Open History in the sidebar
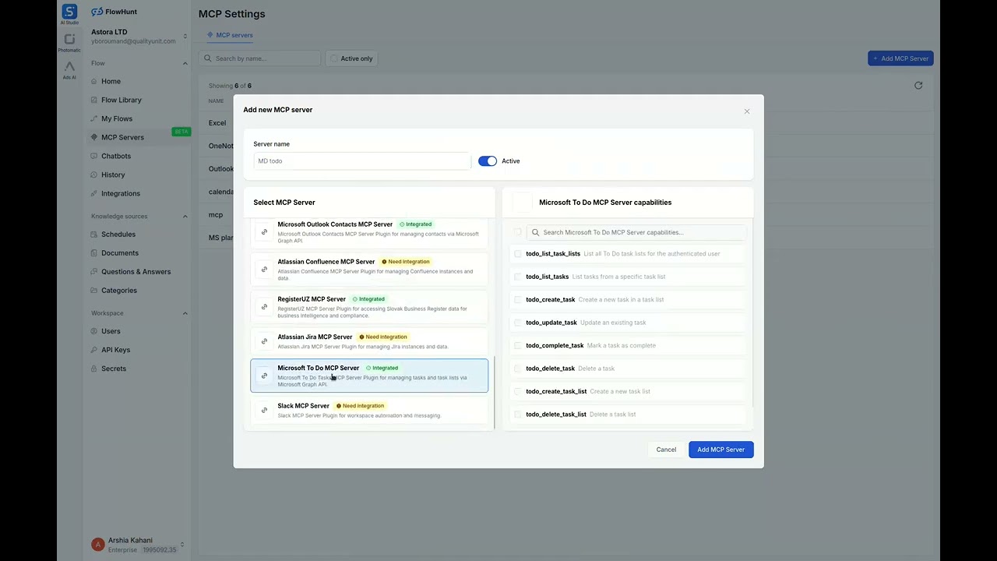Image resolution: width=997 pixels, height=561 pixels. [x=113, y=175]
